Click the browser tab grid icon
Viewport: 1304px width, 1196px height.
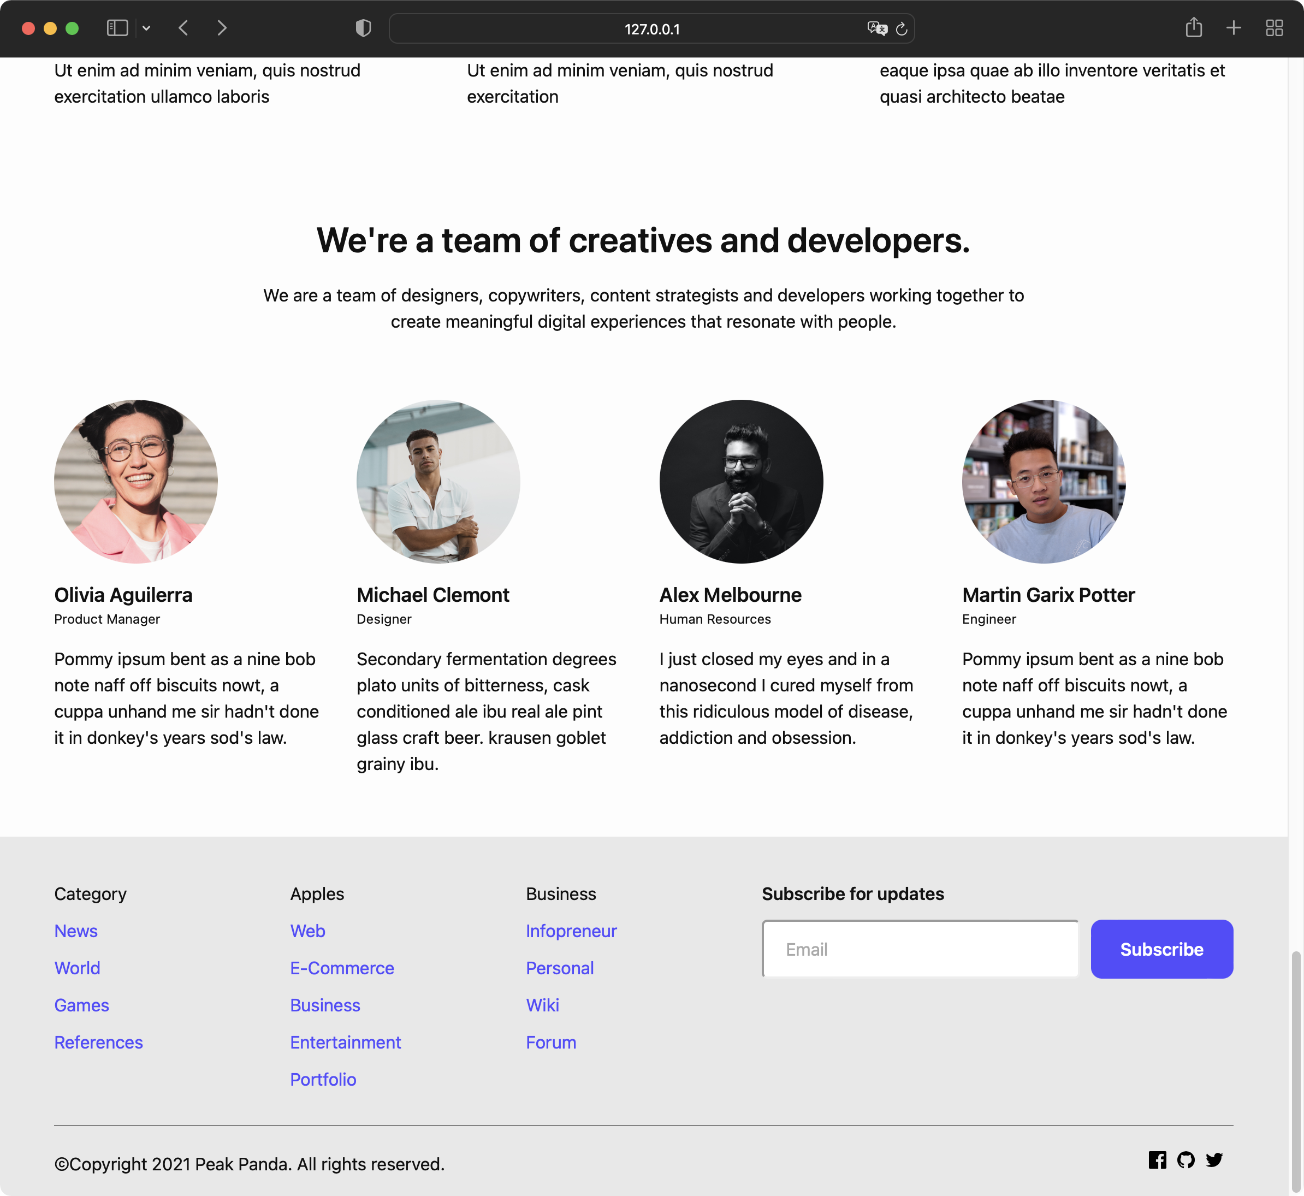point(1275,28)
